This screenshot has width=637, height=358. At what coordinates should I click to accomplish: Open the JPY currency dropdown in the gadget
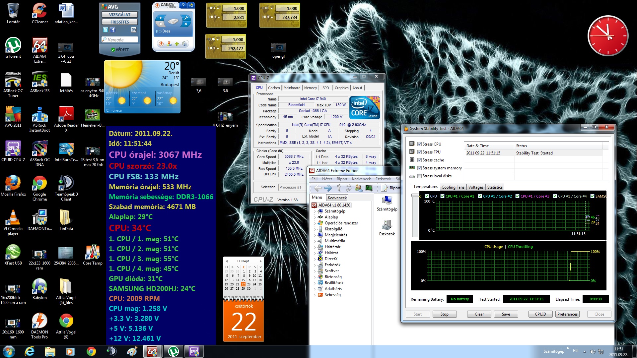(x=214, y=8)
